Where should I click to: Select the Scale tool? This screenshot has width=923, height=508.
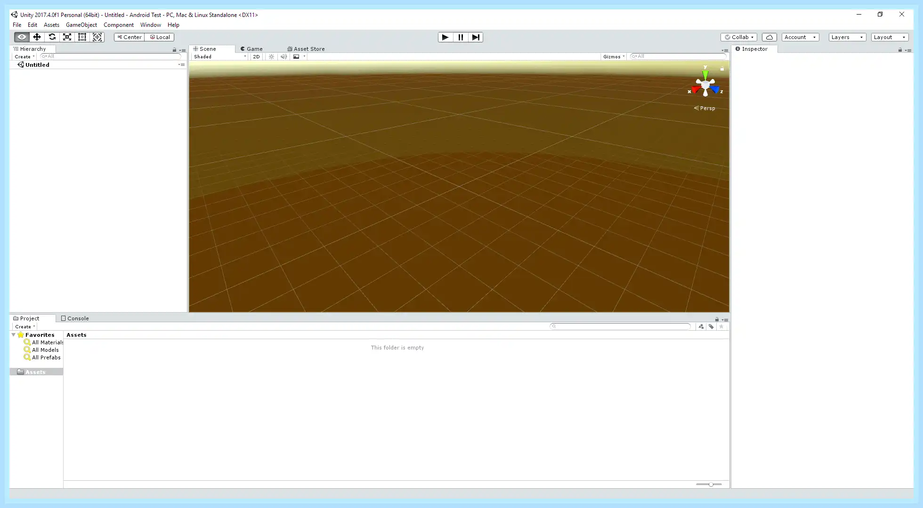pos(67,37)
